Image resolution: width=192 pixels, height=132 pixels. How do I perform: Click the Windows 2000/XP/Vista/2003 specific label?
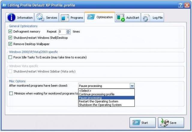point(33,52)
